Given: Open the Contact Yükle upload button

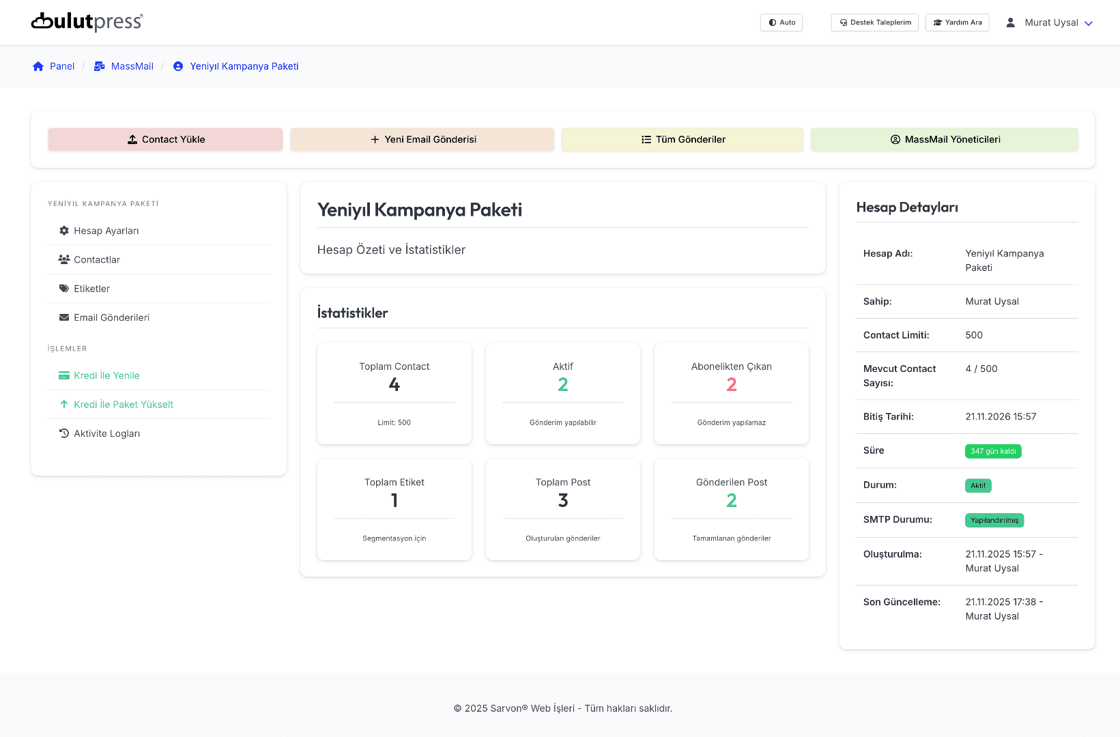Looking at the screenshot, I should 165,139.
